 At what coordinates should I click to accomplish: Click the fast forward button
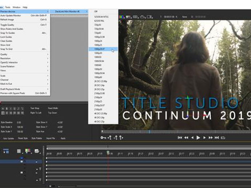pos(211,138)
